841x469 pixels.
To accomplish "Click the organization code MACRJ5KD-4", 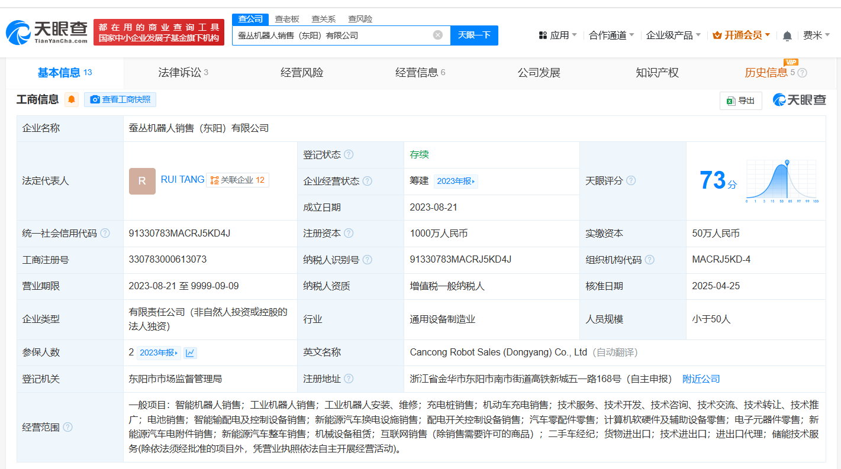I will (721, 259).
